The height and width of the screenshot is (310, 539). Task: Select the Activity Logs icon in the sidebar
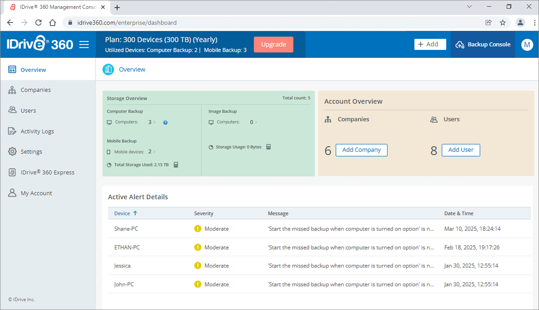point(12,131)
